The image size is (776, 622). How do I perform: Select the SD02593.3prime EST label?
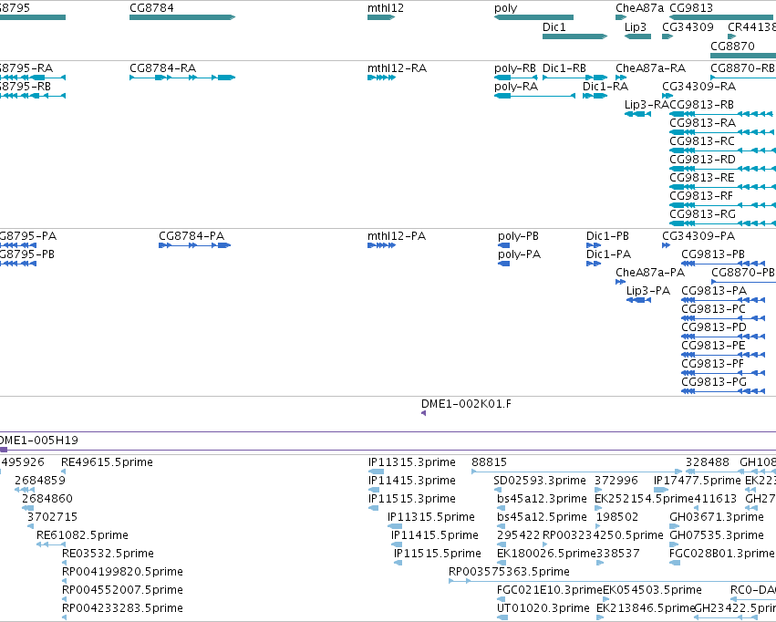(540, 481)
